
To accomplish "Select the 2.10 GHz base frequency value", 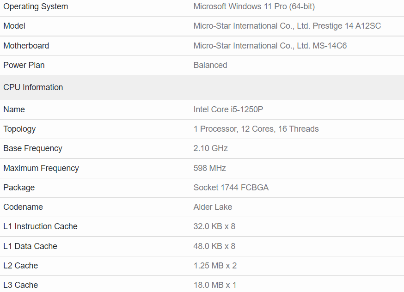I will click(210, 148).
